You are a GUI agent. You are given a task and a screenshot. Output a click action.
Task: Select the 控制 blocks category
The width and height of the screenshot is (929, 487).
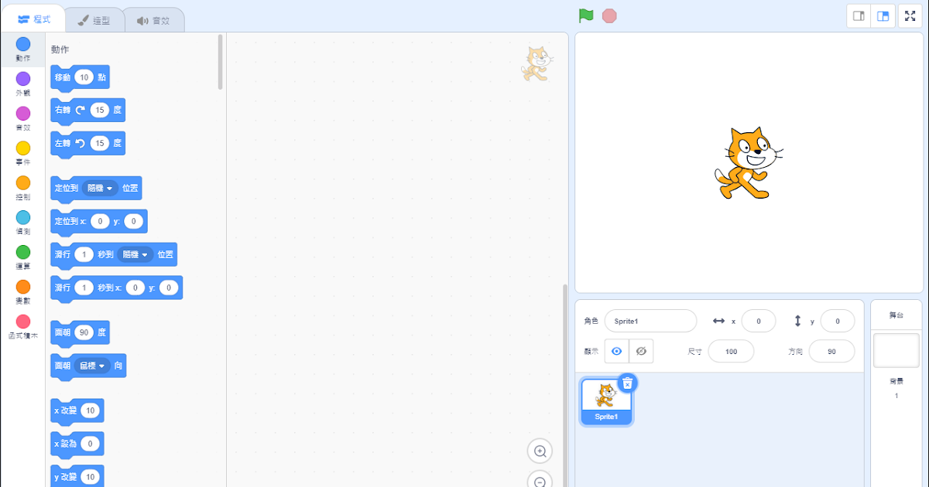[x=23, y=187]
